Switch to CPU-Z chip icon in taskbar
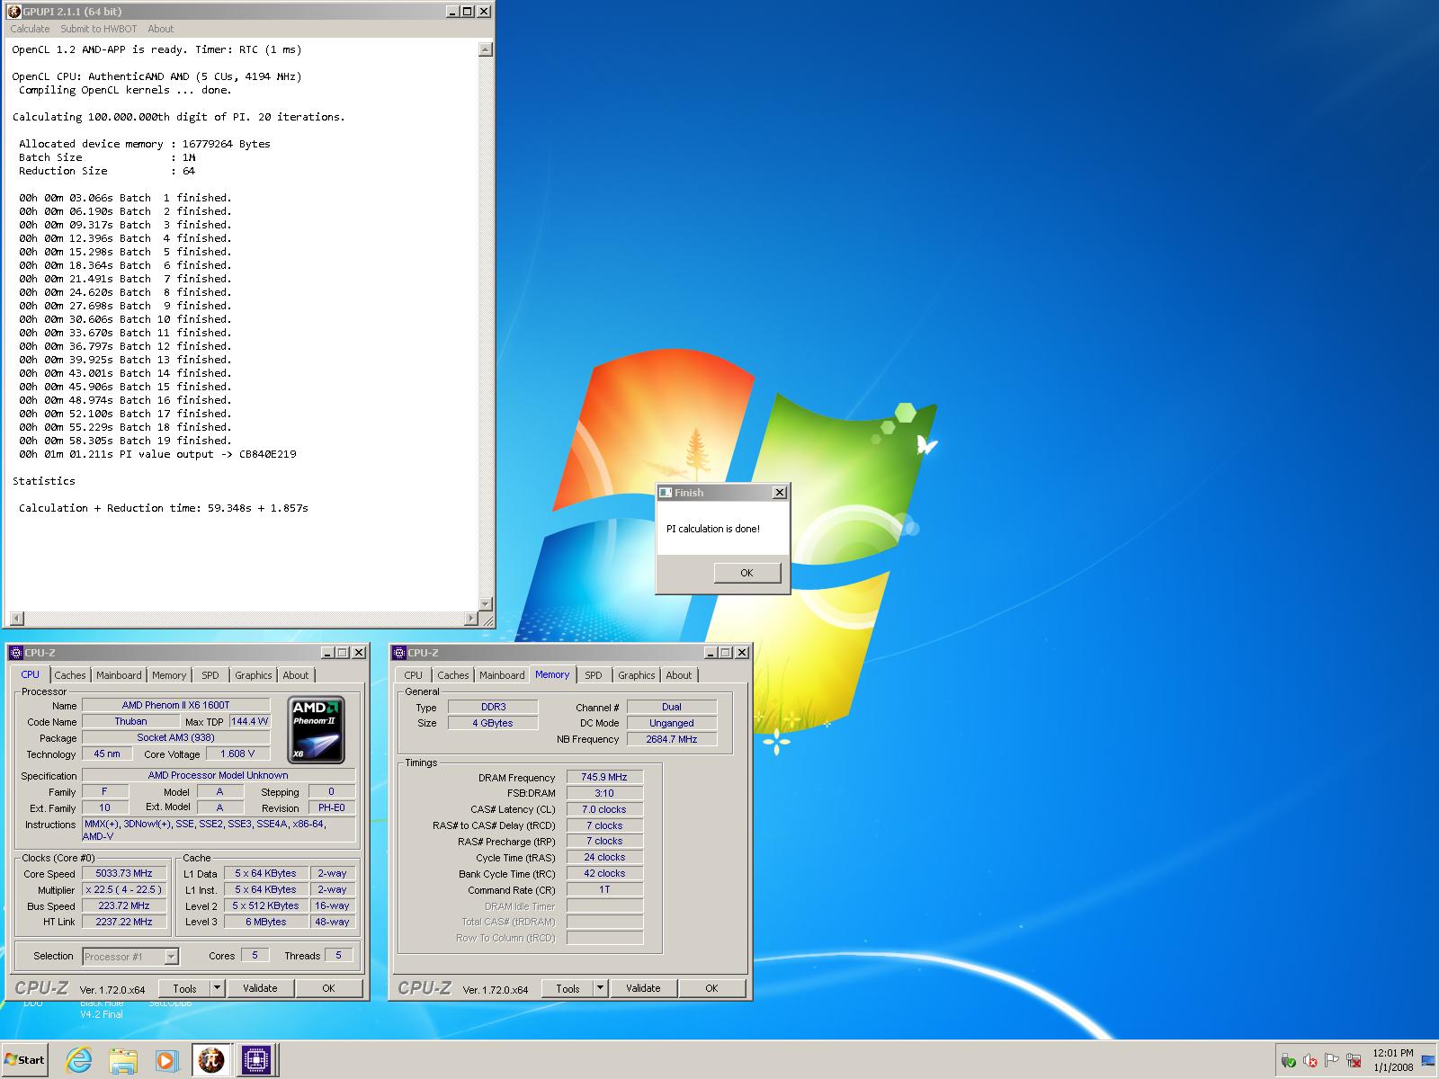Screen dimensions: 1439x1079 coord(255,1060)
